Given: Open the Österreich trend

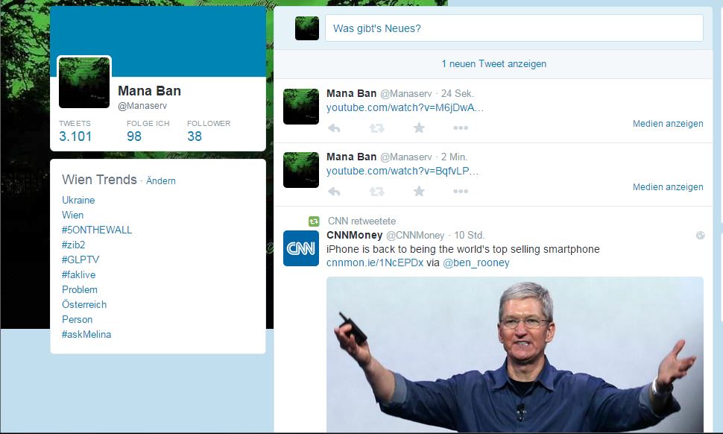Looking at the screenshot, I should pos(84,304).
